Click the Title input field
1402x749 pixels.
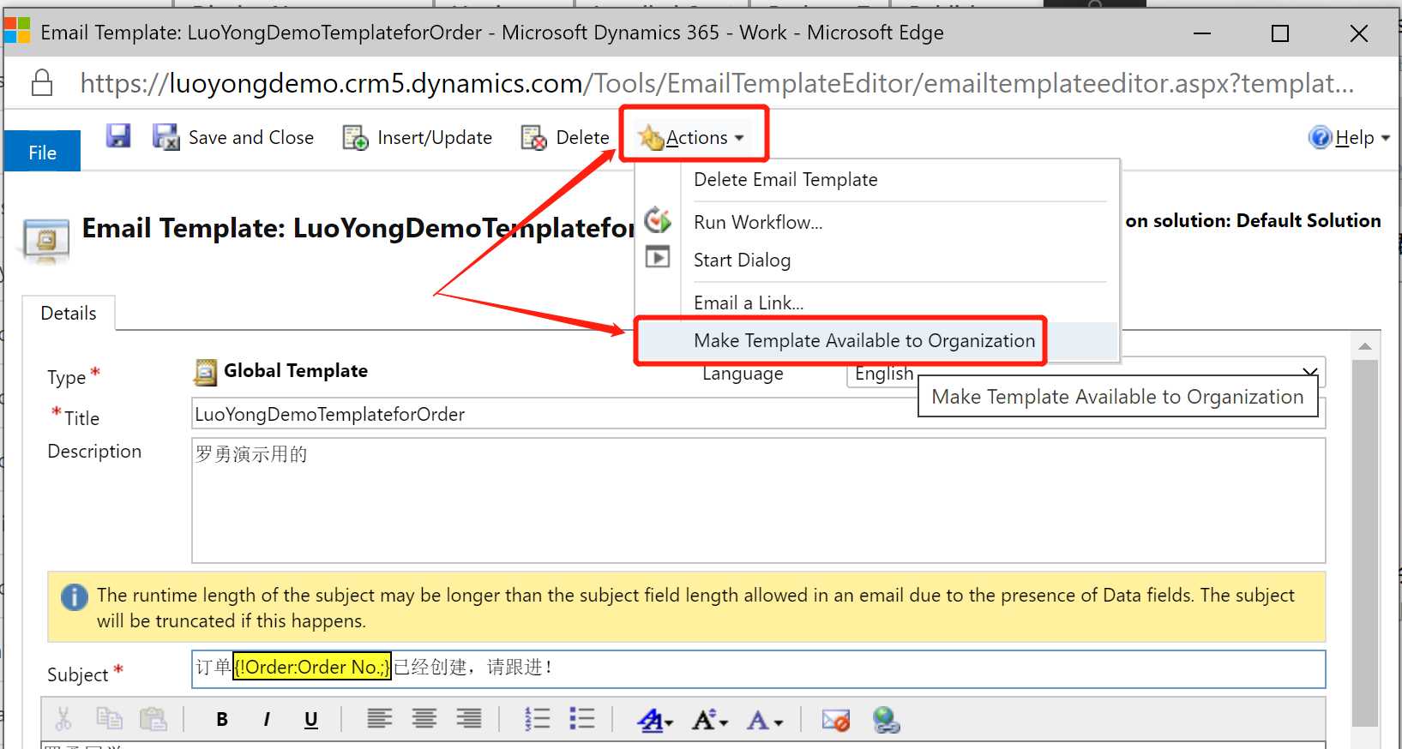(x=758, y=414)
